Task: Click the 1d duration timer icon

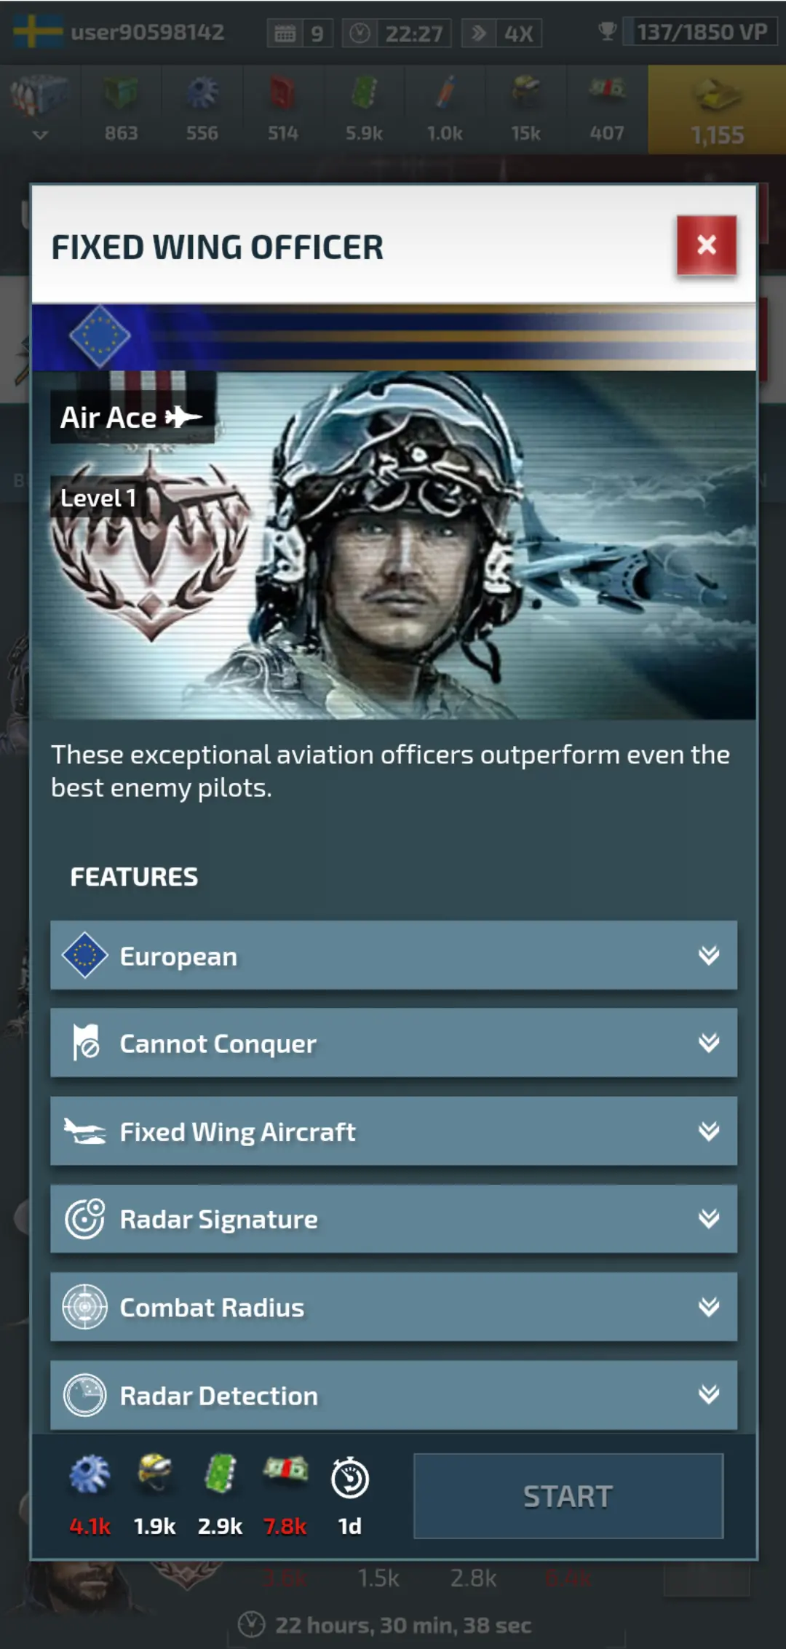Action: tap(350, 1479)
